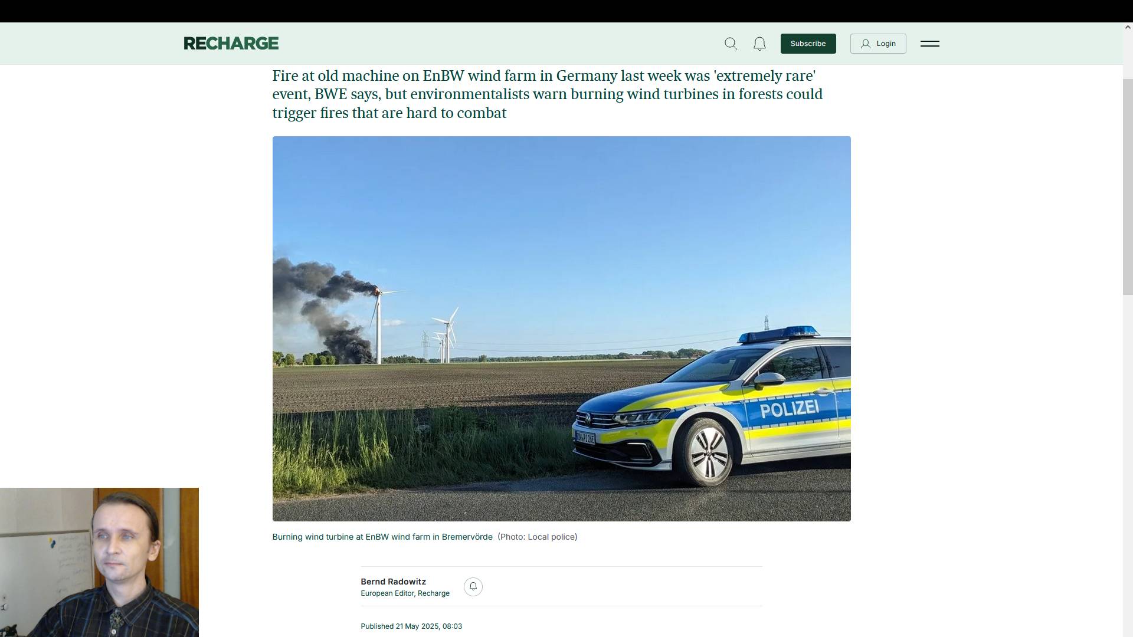This screenshot has height=637, width=1133.
Task: Click European Editor, Recharge text
Action: click(x=405, y=593)
